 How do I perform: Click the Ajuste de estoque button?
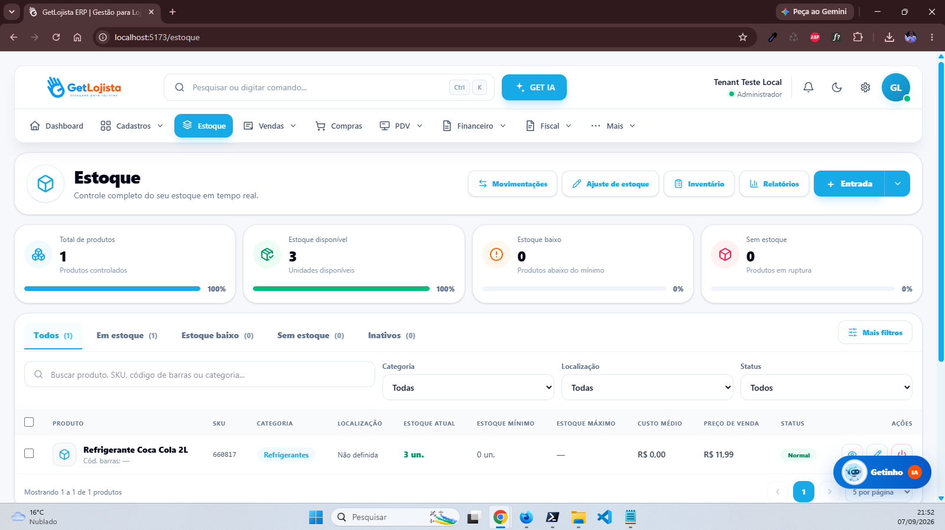pos(610,184)
